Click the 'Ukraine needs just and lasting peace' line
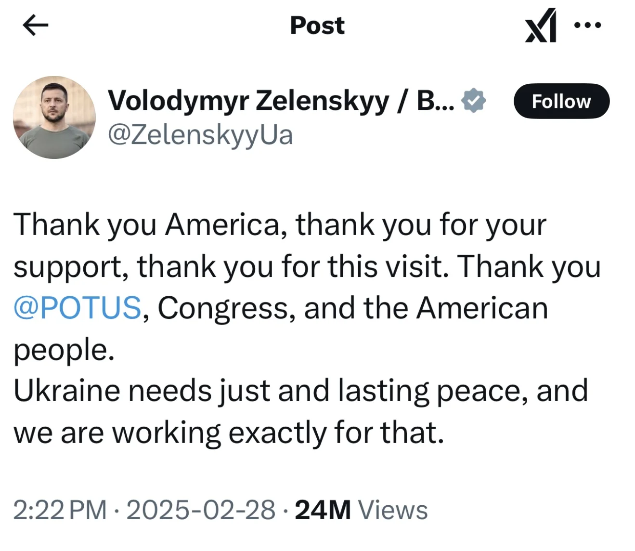Screen dimensions: 635x551 [x=301, y=391]
